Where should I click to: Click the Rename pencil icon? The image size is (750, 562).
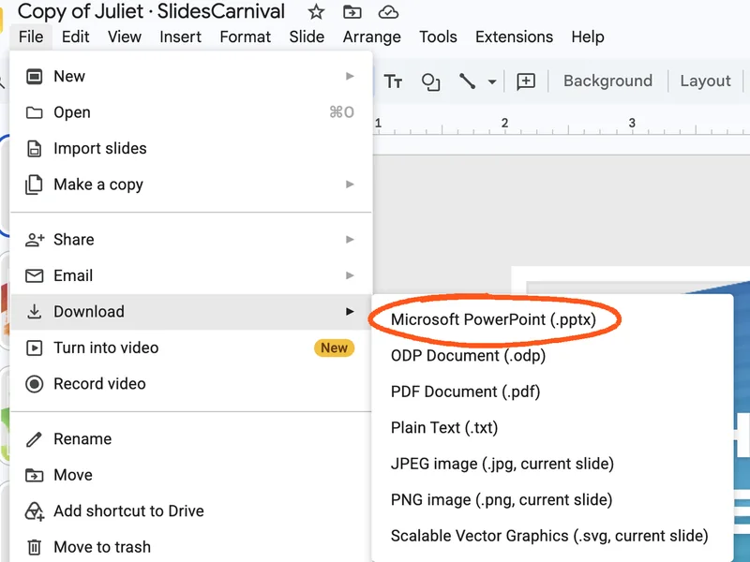click(x=34, y=439)
